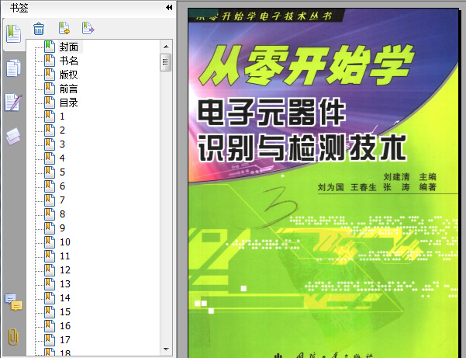Select the 封面 bookmark
The height and width of the screenshot is (358, 466).
(69, 47)
